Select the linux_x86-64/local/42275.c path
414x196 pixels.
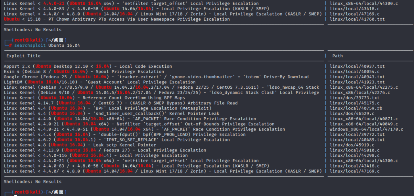364,87
